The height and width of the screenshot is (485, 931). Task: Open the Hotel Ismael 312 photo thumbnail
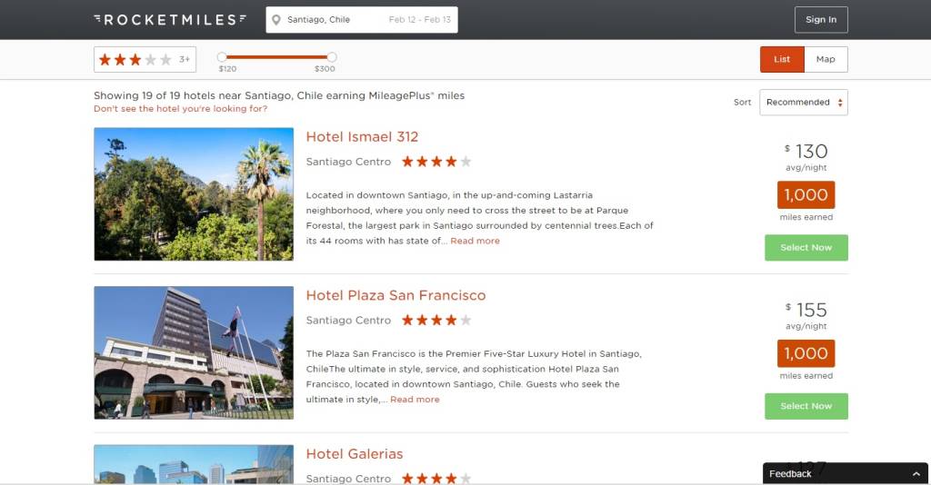[194, 193]
